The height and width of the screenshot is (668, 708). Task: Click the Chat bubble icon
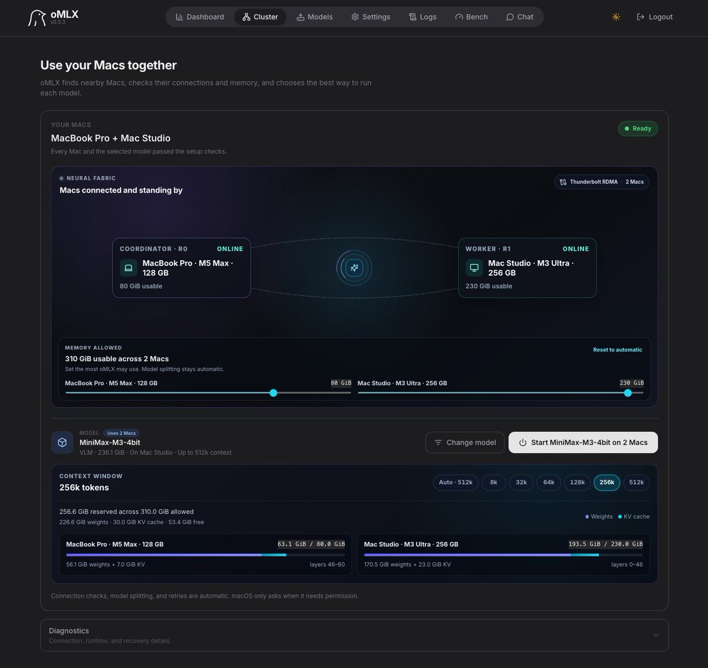coord(510,17)
